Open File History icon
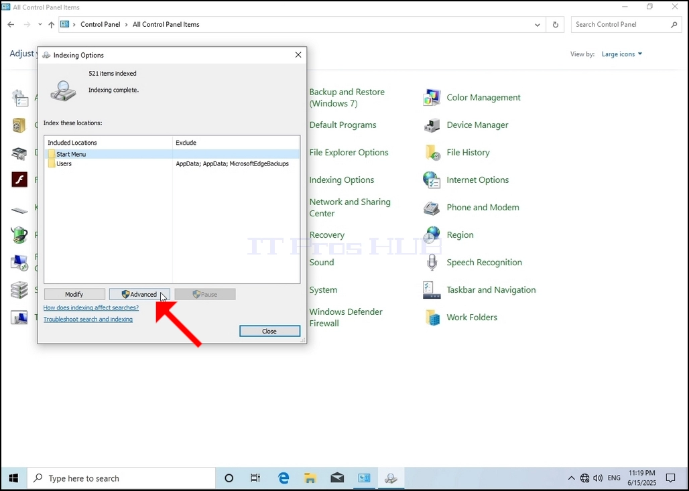 (x=432, y=153)
